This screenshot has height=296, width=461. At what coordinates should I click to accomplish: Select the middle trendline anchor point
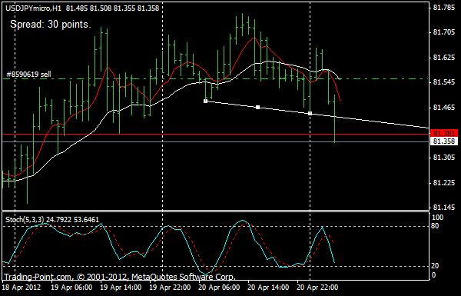point(257,107)
